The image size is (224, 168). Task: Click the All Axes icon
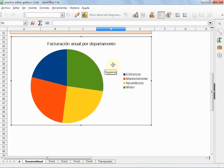(x=210, y=15)
